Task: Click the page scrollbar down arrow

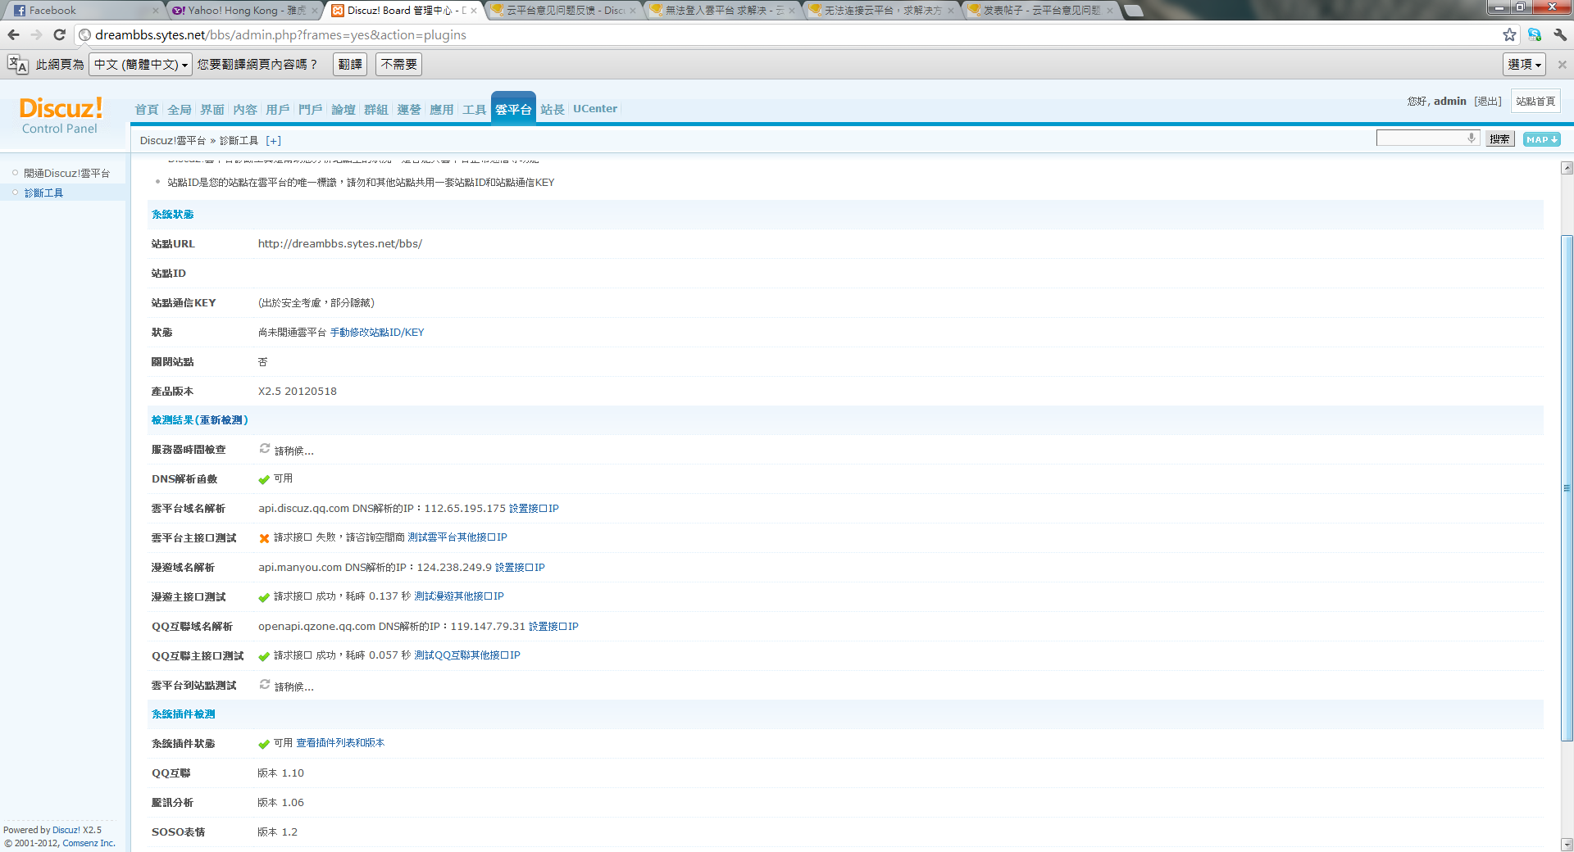Action: tap(1567, 844)
